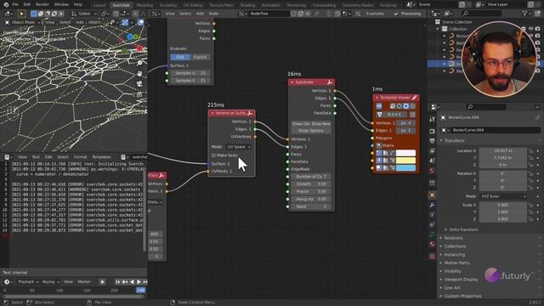Click the Samples U field
The image size is (544, 306).
coord(190,73)
